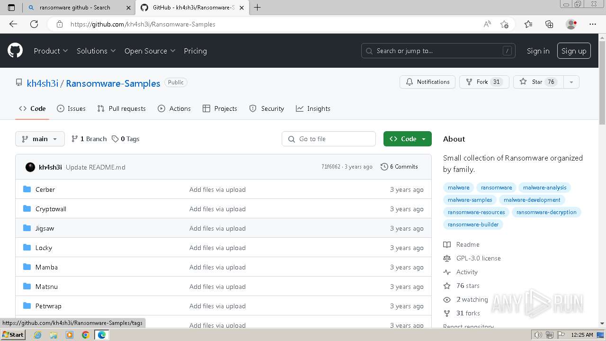
Task: Open Chrome from the taskbar
Action: (x=86, y=335)
